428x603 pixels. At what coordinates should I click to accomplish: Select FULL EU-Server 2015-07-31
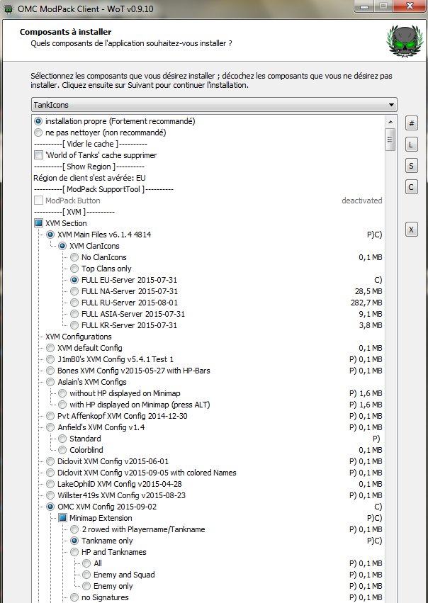pos(74,280)
